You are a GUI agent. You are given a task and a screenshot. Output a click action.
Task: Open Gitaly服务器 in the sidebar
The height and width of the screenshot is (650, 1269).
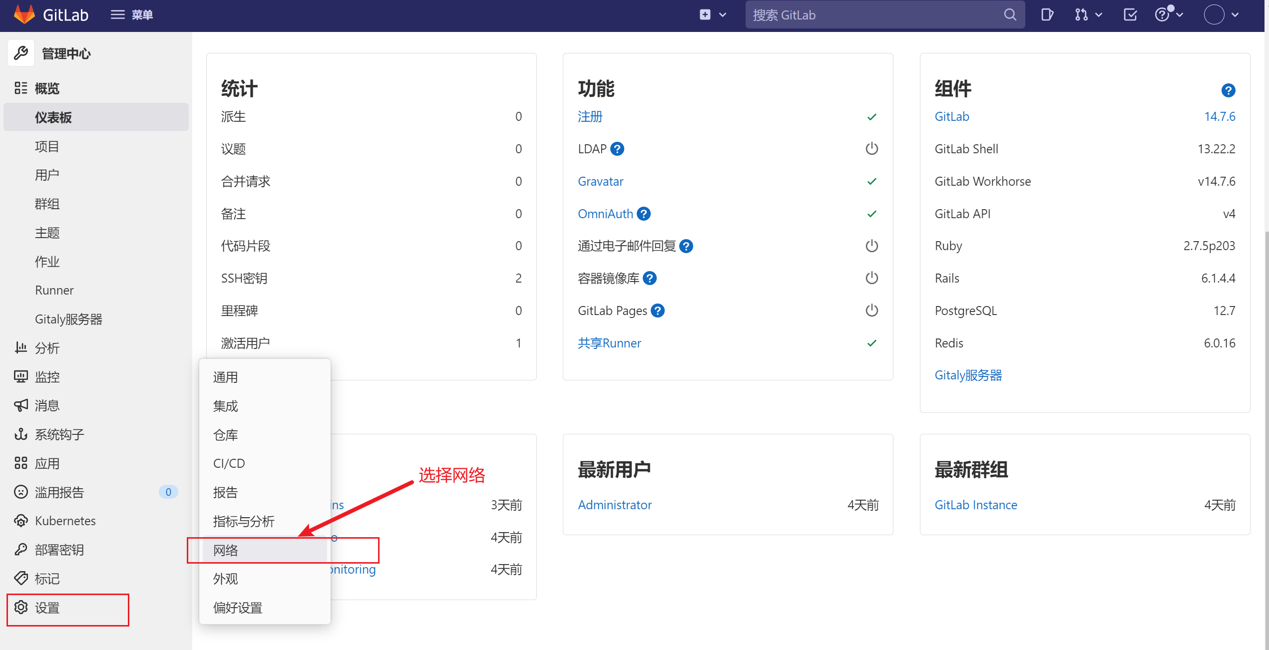coord(96,319)
